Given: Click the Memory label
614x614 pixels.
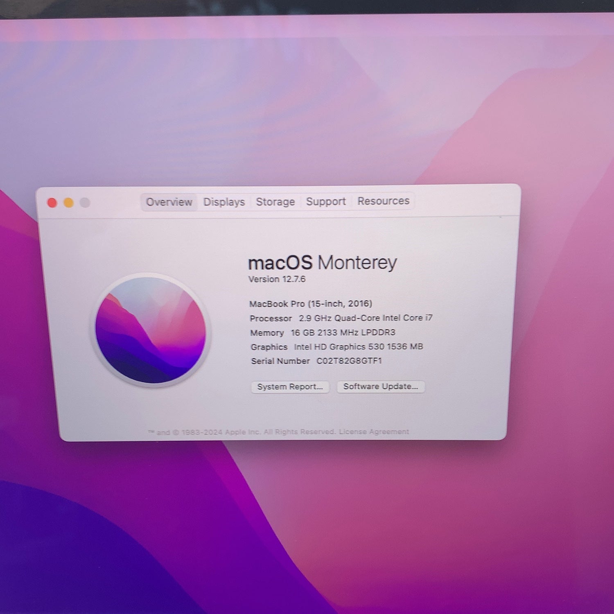Looking at the screenshot, I should [267, 333].
